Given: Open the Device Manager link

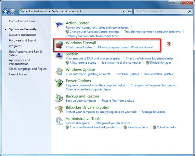Looking at the screenshot, I should 161,63.
